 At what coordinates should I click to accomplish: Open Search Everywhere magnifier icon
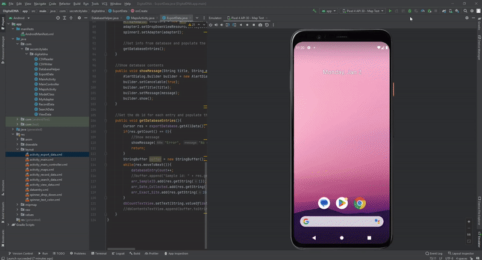click(x=465, y=11)
